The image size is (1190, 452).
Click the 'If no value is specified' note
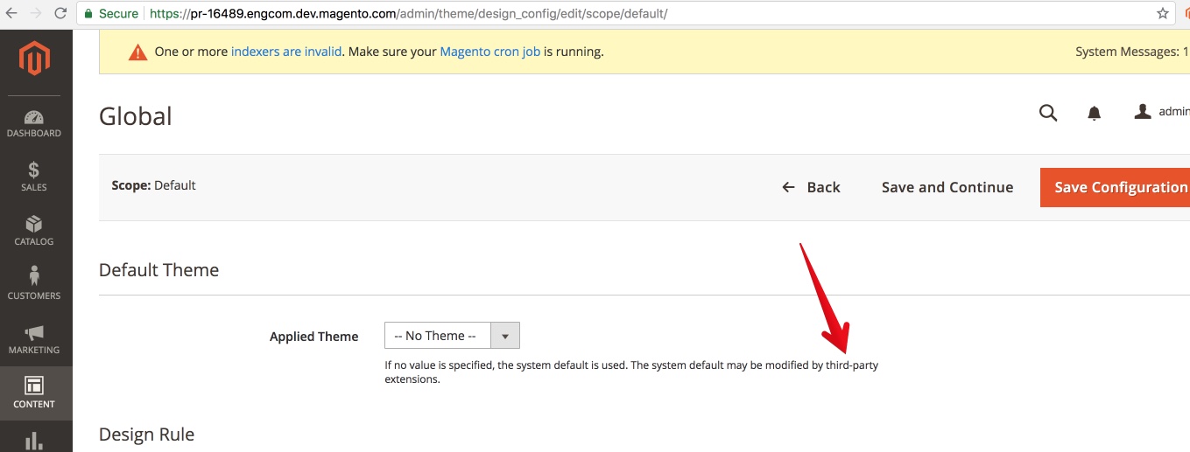631,372
